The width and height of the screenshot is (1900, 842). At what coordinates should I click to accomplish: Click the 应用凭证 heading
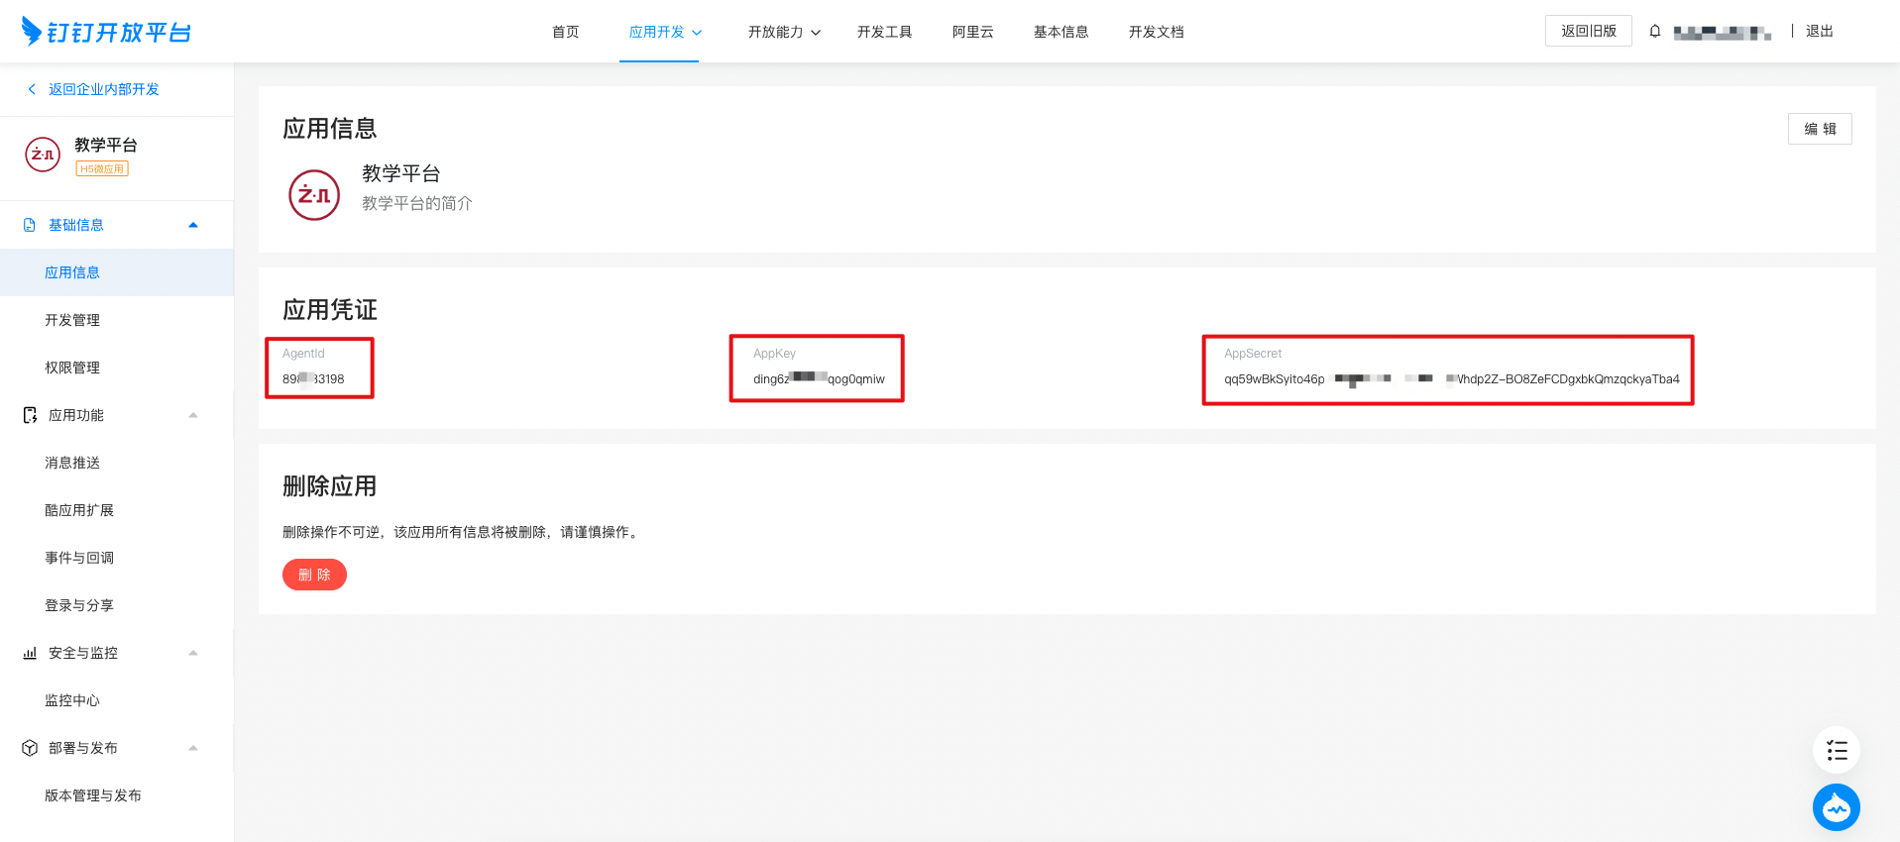click(x=330, y=310)
